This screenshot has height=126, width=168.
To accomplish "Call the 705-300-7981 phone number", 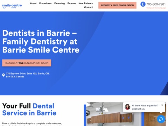I will pos(156,4).
